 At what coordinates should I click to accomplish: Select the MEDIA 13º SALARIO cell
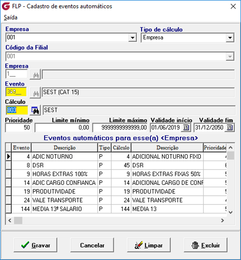(x=64, y=209)
